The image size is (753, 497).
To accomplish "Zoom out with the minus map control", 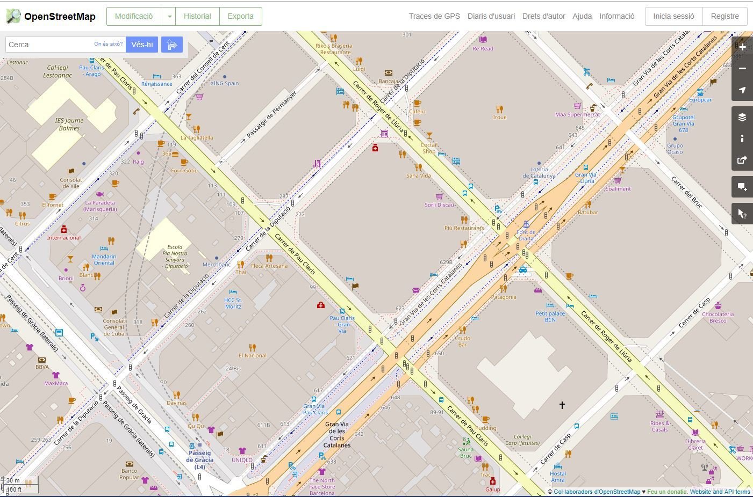I will pyautogui.click(x=742, y=68).
